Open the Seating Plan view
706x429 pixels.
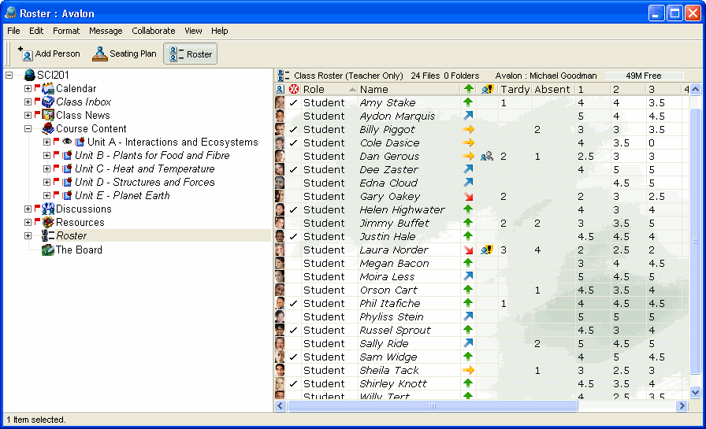[100, 54]
